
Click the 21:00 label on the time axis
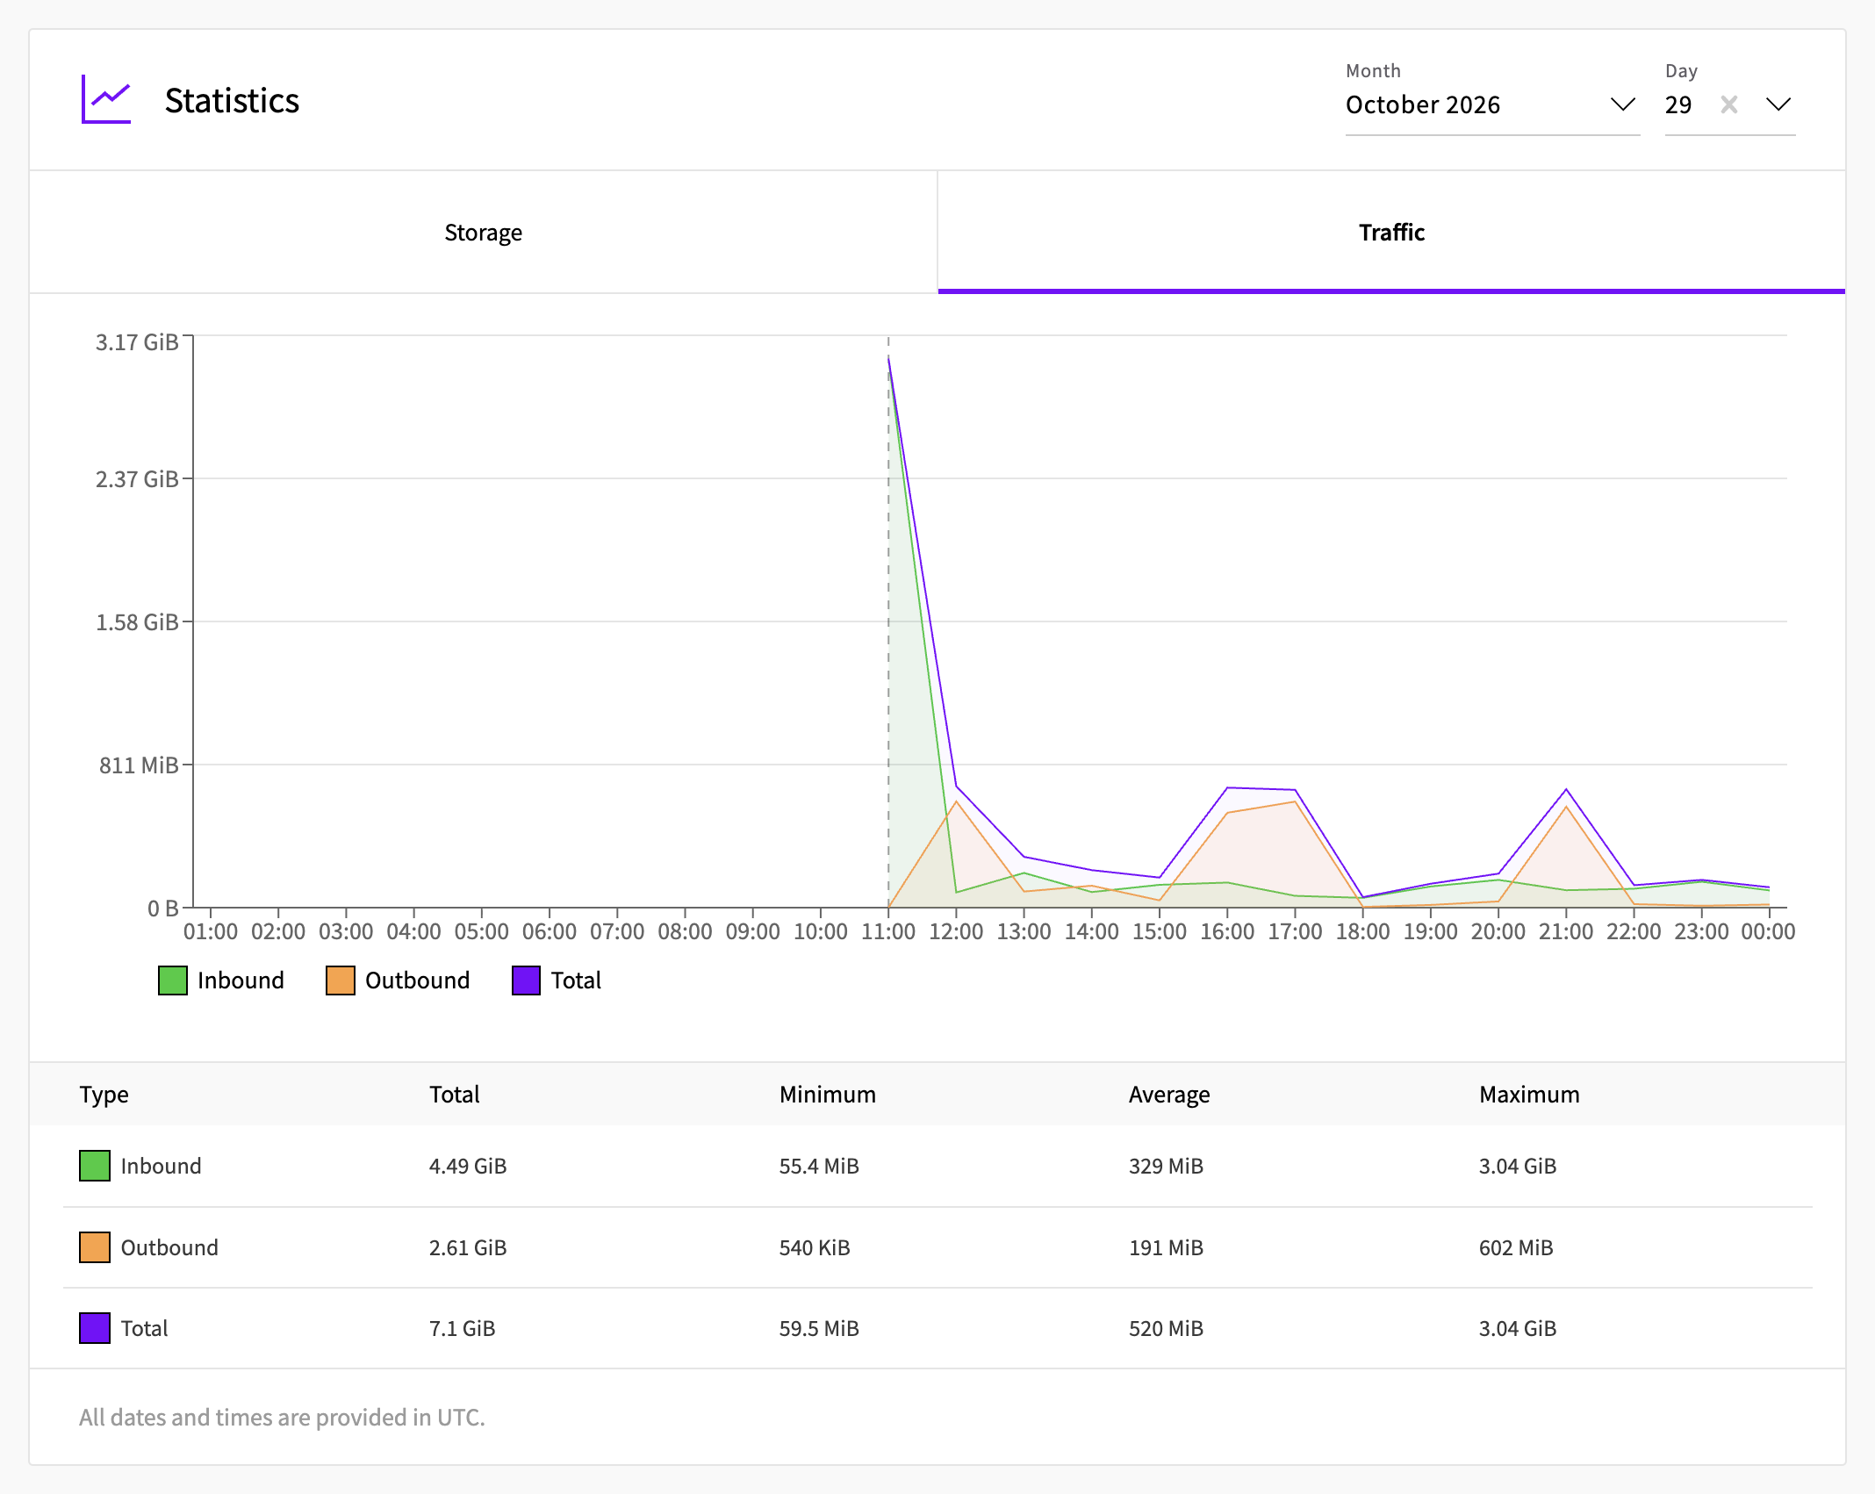point(1566,931)
